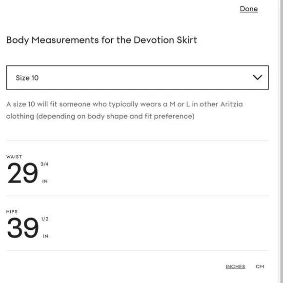This screenshot has width=283, height=283.
Task: Click the Body Measurements for Devotion Skirt heading
Action: coord(101,40)
